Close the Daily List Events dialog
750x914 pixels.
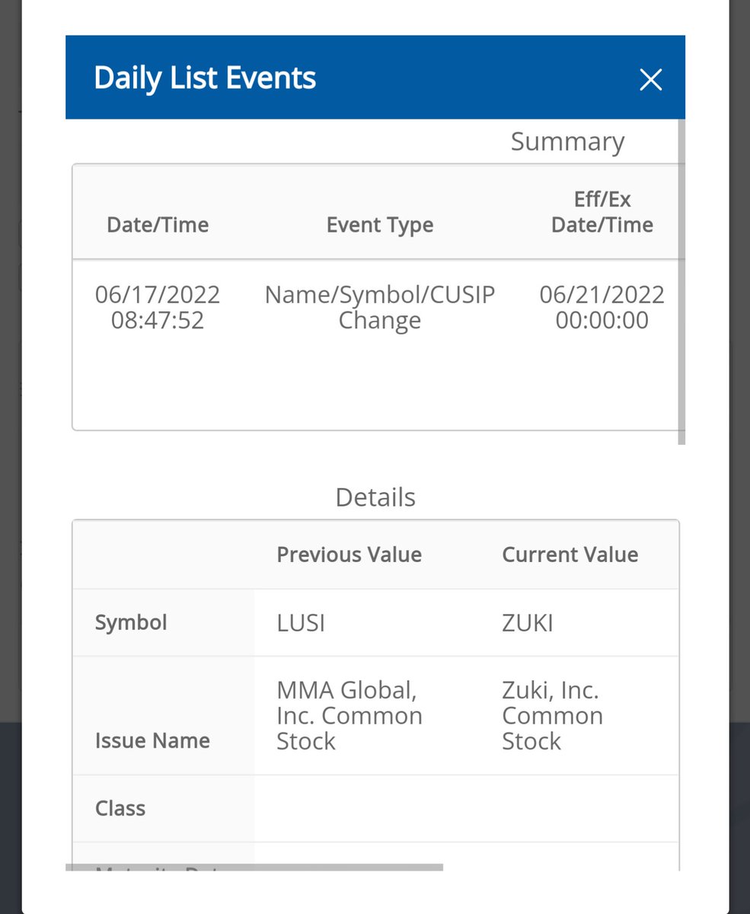pos(650,79)
